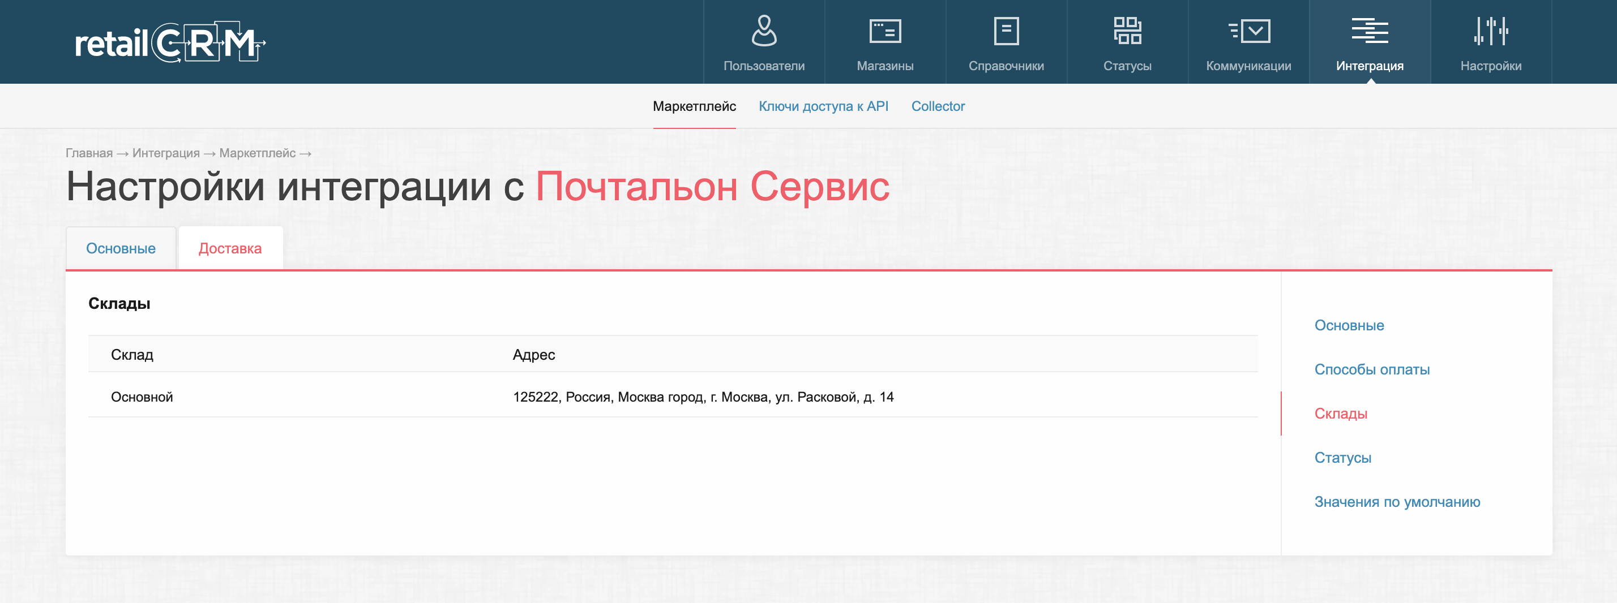The height and width of the screenshot is (603, 1617).
Task: Follow the Интеграция breadcrumb
Action: click(166, 153)
